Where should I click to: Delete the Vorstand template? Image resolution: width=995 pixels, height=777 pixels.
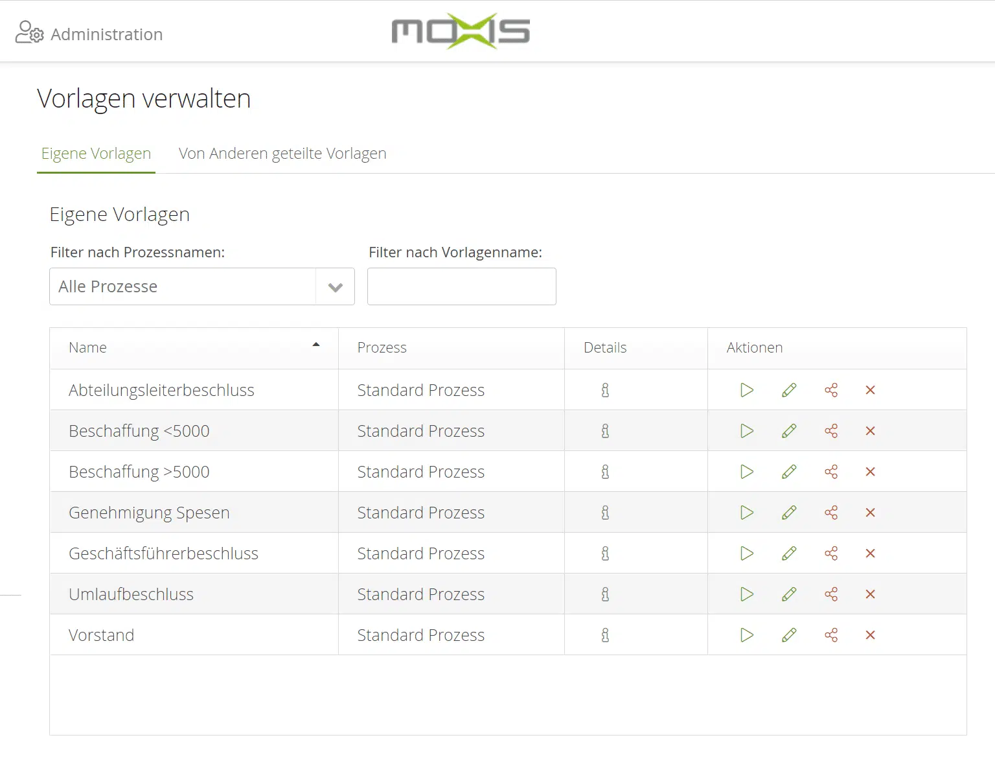coord(871,635)
